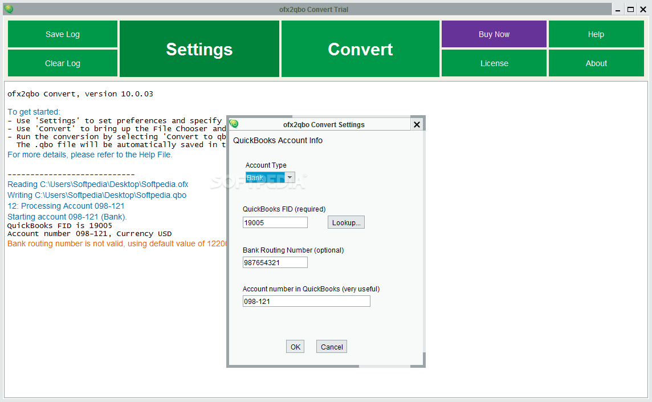The width and height of the screenshot is (652, 402).
Task: Click the 'Account number in QuickBooks (very useful)' label
Action: 311,289
